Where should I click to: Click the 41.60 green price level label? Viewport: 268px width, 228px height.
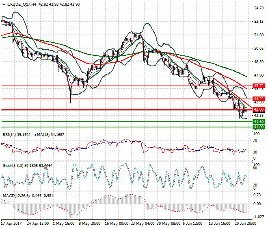pos(259,122)
